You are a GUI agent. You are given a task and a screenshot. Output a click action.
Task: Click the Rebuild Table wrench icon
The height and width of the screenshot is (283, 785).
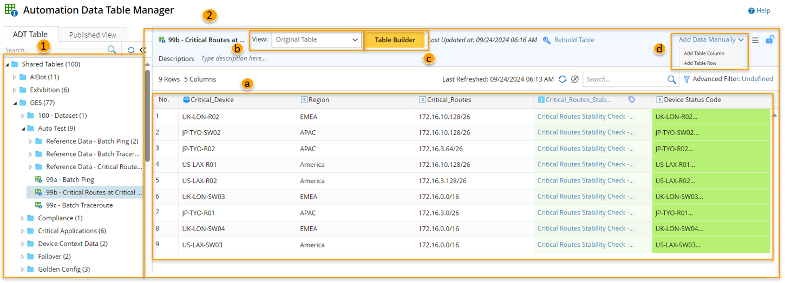[547, 40]
